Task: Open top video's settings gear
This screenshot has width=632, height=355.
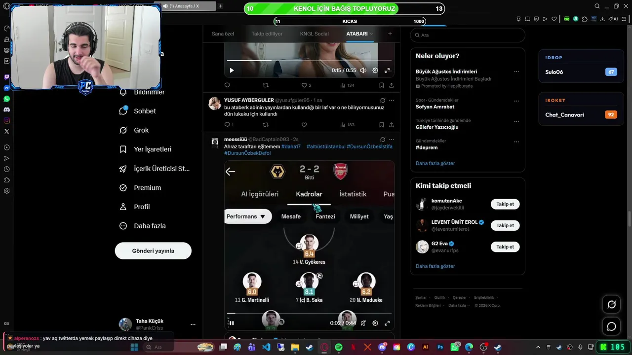Action: pyautogui.click(x=375, y=71)
